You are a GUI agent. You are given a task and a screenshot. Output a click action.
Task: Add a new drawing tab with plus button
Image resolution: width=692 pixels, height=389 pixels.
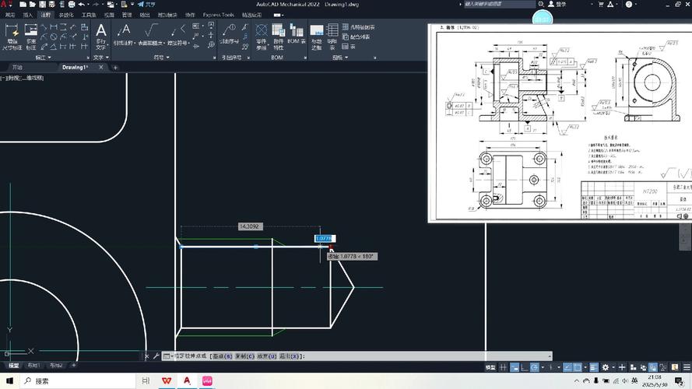click(116, 68)
